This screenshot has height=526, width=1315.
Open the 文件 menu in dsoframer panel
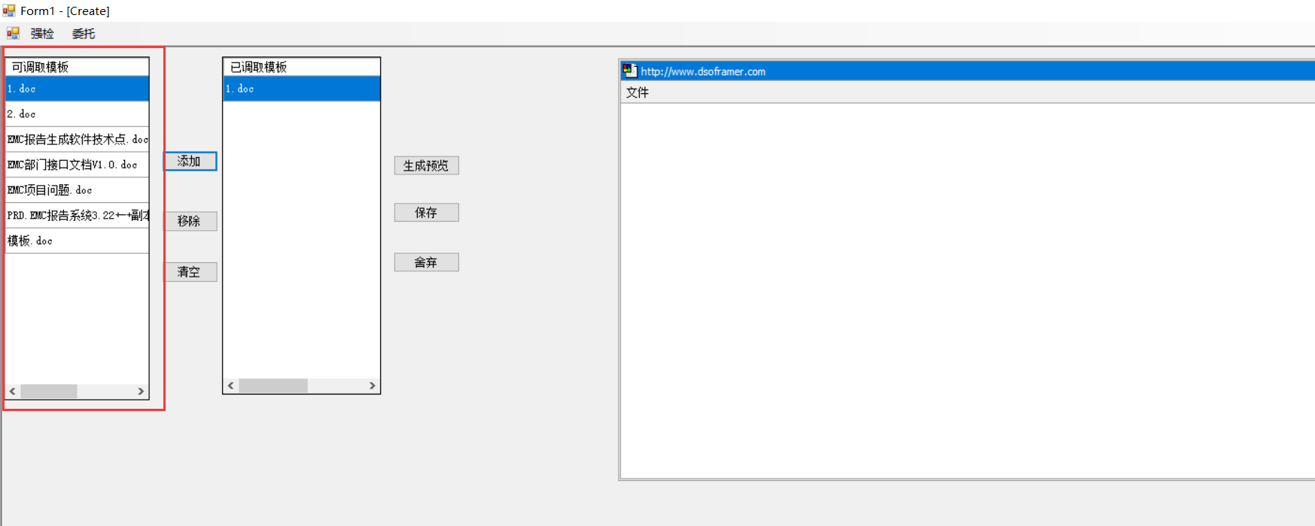(x=638, y=92)
